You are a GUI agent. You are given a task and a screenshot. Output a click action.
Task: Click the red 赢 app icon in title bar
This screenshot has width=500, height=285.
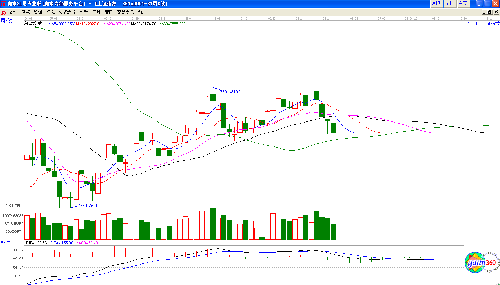pos(3,3)
